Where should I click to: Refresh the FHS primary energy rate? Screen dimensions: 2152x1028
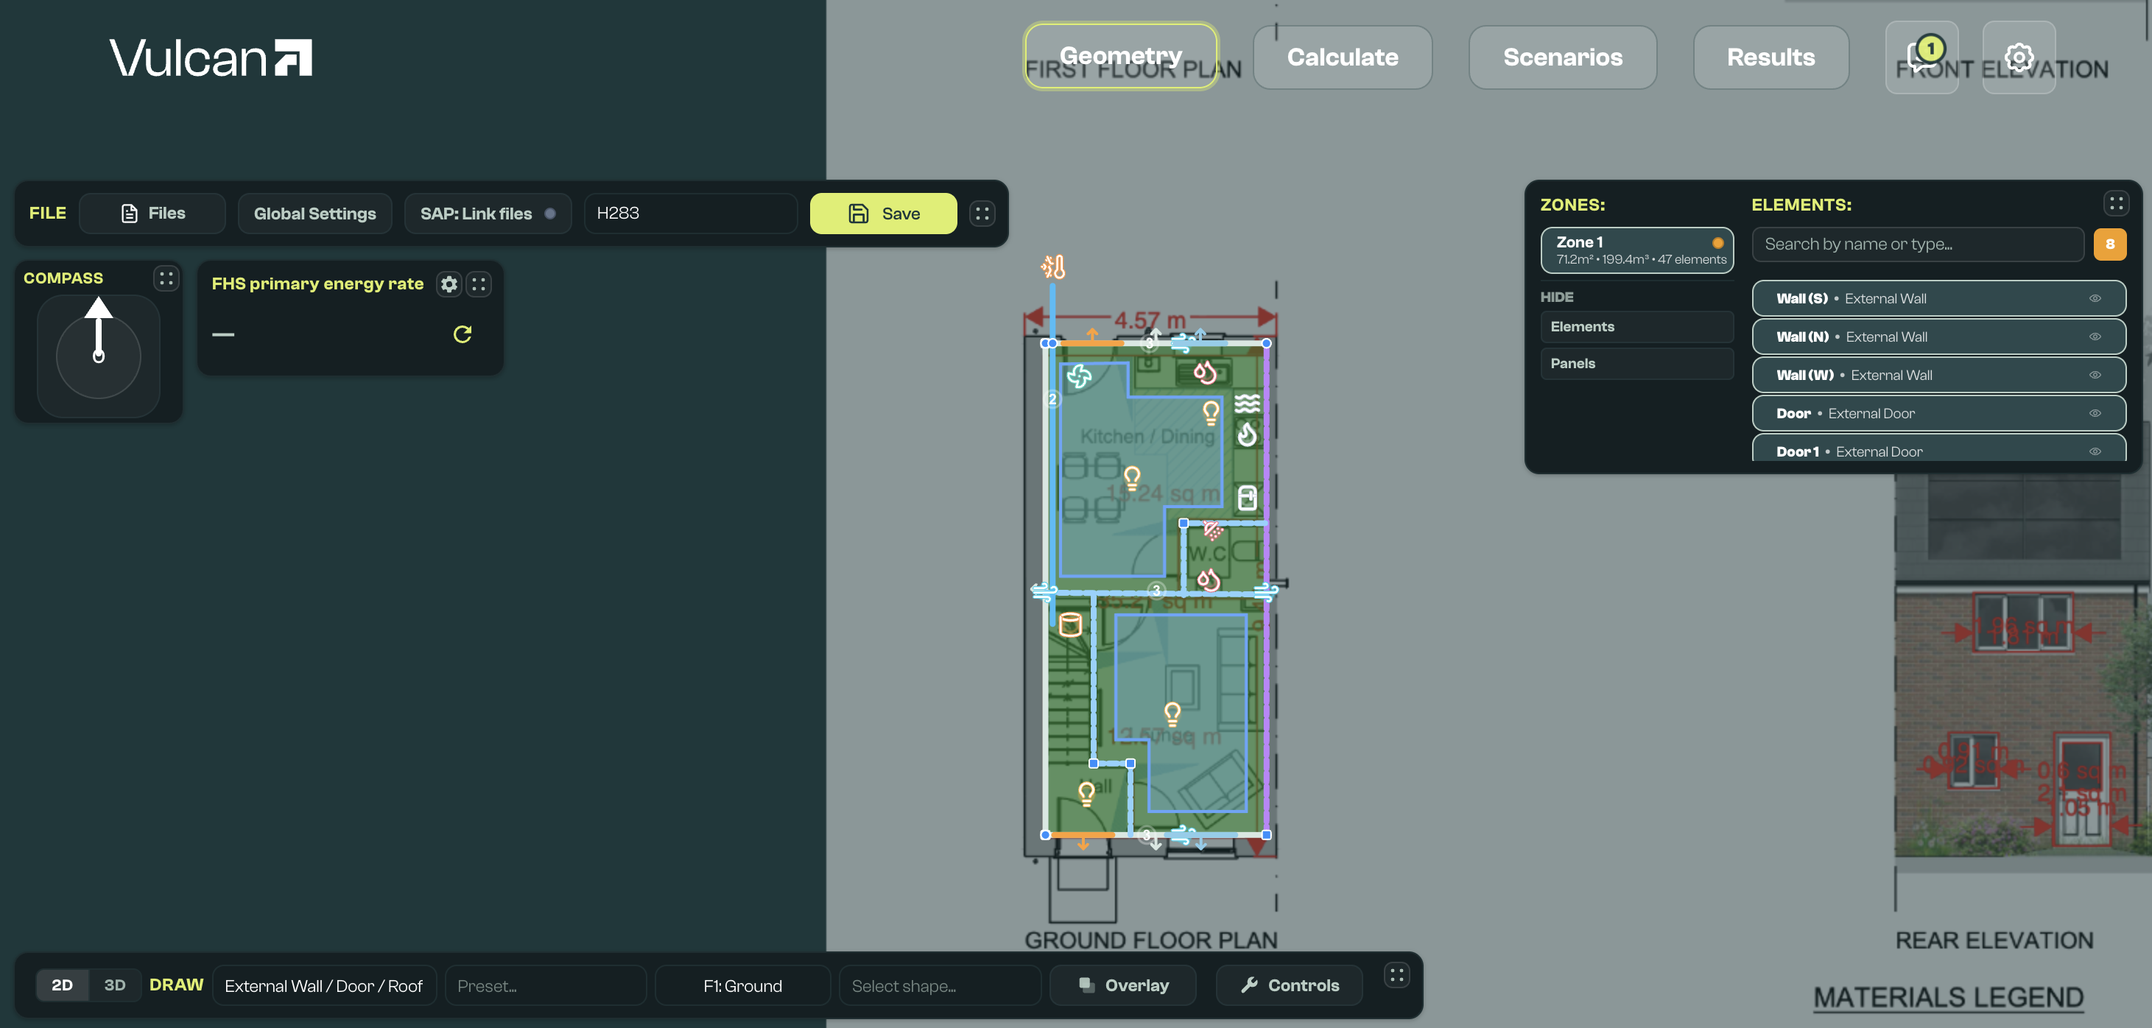(x=462, y=334)
